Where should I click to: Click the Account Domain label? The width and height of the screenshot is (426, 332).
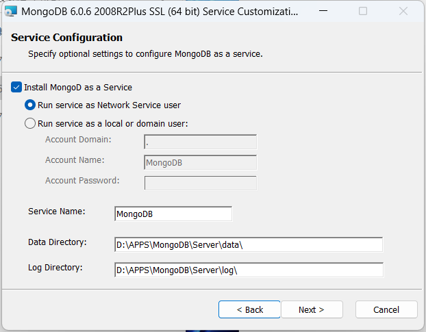point(78,140)
